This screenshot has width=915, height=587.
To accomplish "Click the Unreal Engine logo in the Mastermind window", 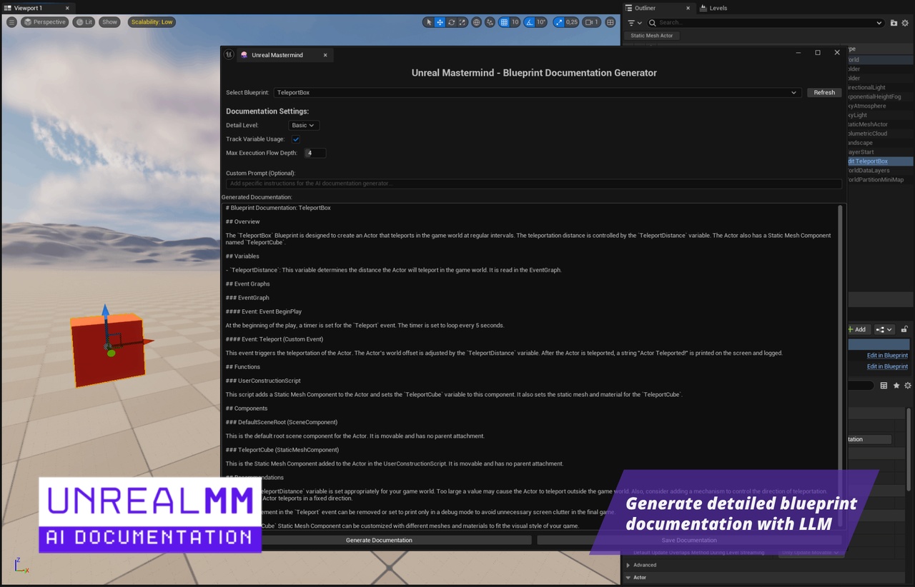I will tap(229, 54).
